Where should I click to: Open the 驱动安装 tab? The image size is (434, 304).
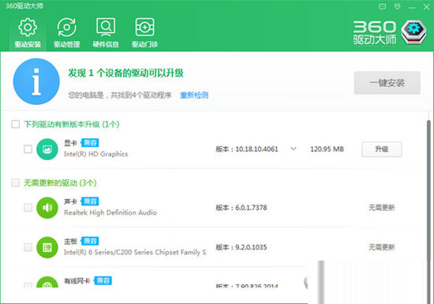(x=28, y=33)
